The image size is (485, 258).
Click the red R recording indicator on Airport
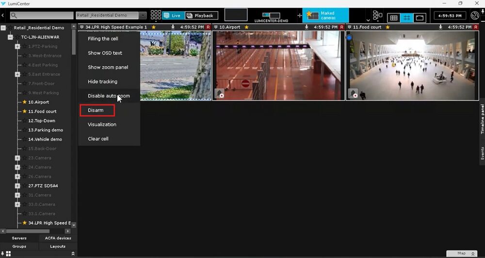(341, 27)
